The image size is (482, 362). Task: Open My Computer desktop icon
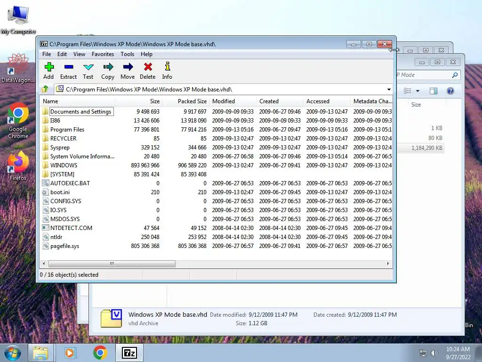(x=18, y=20)
